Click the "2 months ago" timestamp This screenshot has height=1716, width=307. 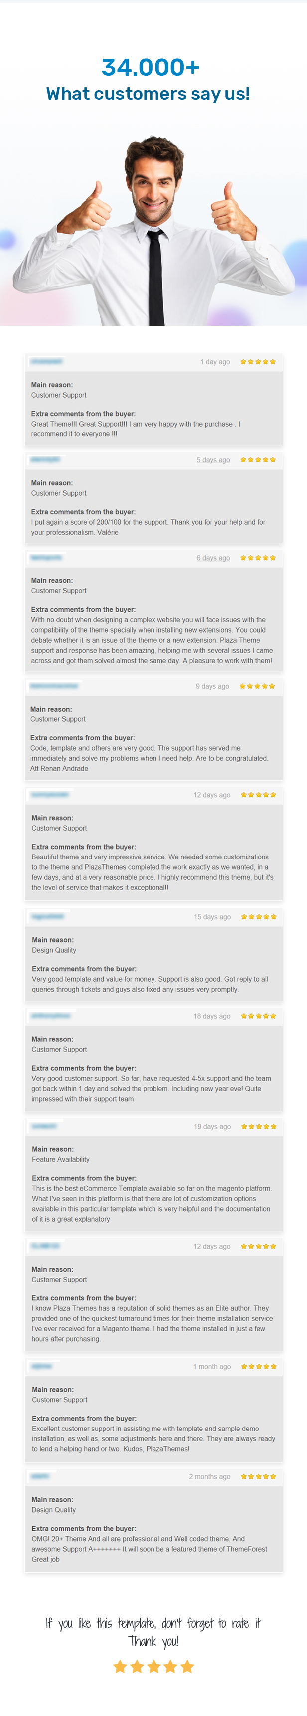[x=210, y=1476]
